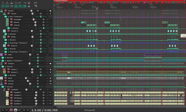The width and height of the screenshot is (186, 112).
Task: Click the Reverb track pan knob
Action: point(37,81)
